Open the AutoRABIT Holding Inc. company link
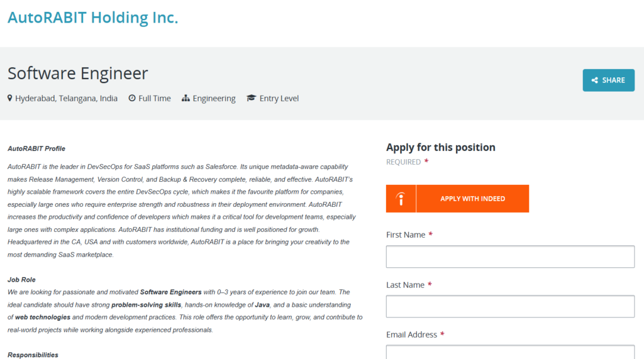The width and height of the screenshot is (644, 359). 93,18
